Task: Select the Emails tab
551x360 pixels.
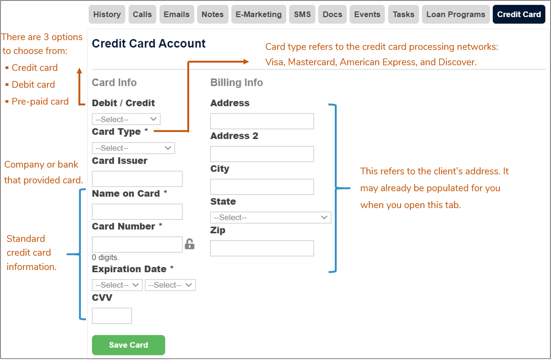Action: [x=176, y=14]
